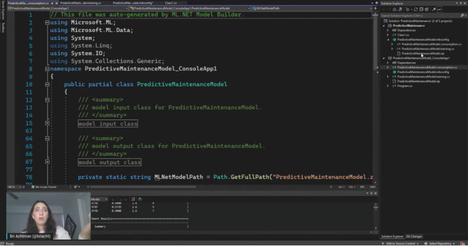The height and width of the screenshot is (246, 468).
Task: Open the project navigation dropdown above the editor
Action: (x=127, y=8)
